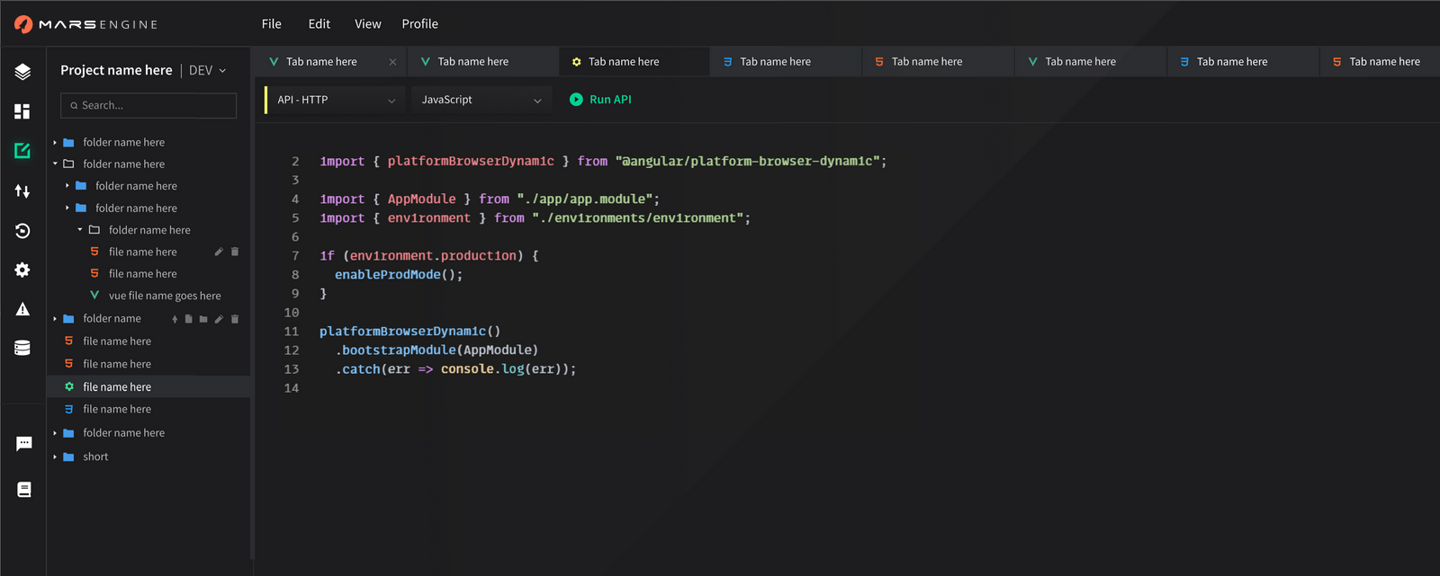Open the Profile menu
Screen dimensions: 1440x576
tap(419, 24)
